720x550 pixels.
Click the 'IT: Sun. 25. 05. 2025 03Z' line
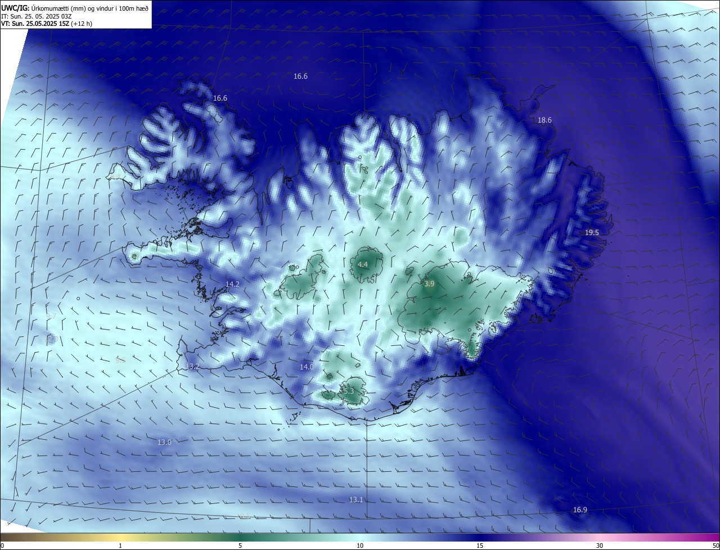coord(36,16)
